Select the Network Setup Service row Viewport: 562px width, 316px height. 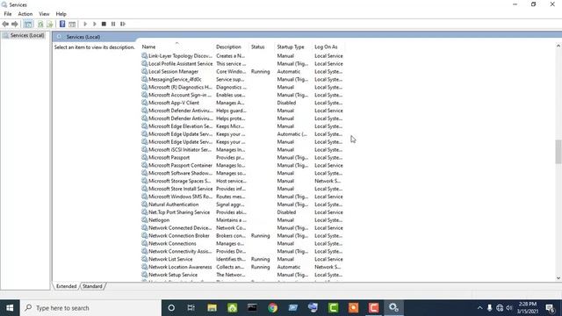[242, 275]
